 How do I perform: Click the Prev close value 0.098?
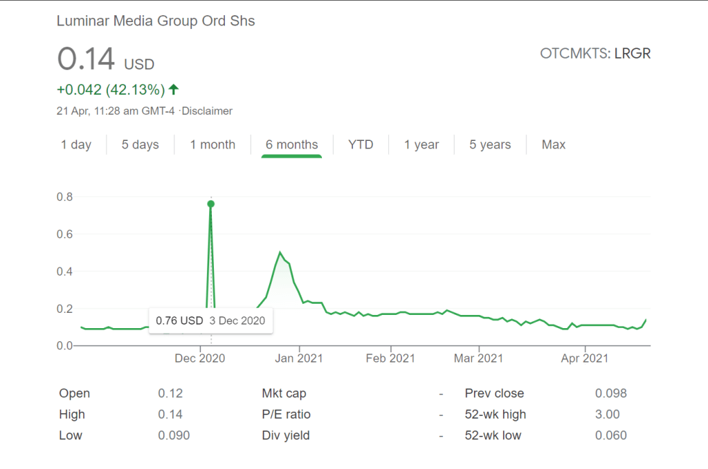pos(611,394)
